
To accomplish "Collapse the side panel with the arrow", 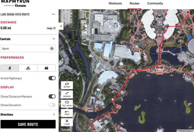I will click(x=61, y=26).
